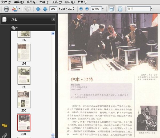Screen dimensions: 160x138
Task: Click the 查找 search field
Action: coord(139,9)
